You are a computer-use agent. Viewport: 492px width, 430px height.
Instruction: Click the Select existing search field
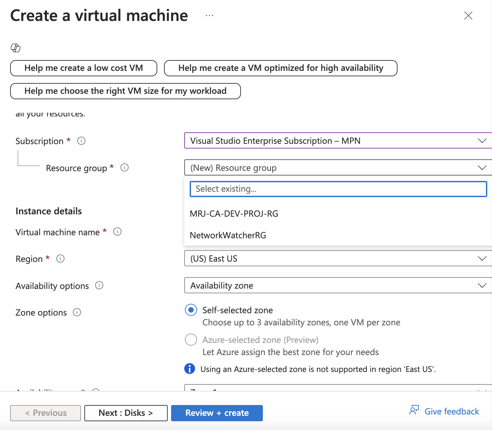[x=338, y=189]
